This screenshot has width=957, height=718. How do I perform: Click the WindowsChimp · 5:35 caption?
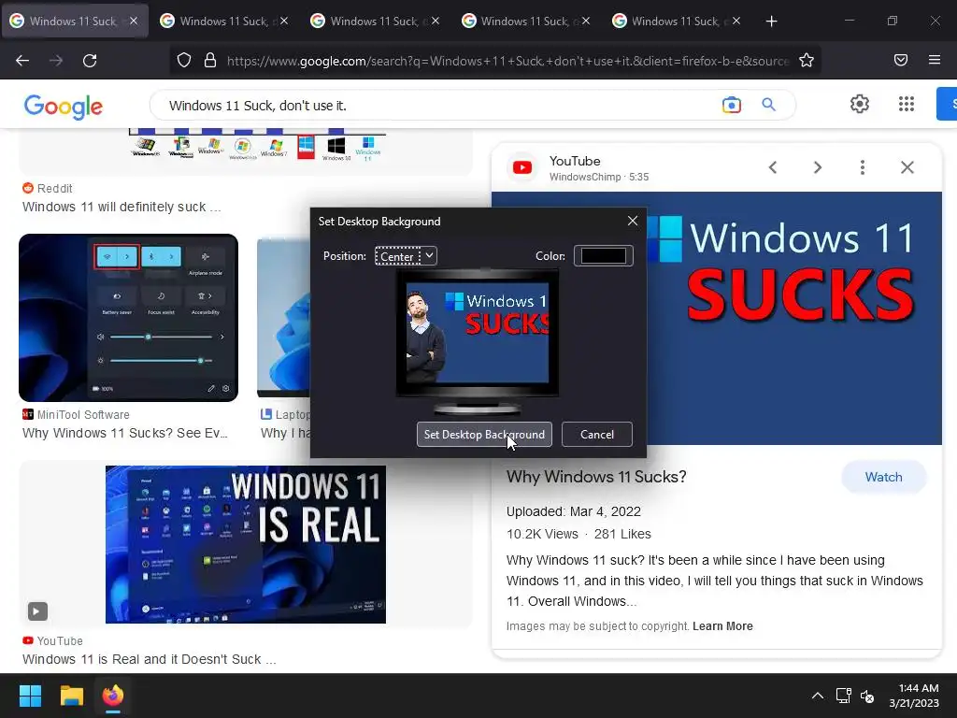click(x=599, y=177)
